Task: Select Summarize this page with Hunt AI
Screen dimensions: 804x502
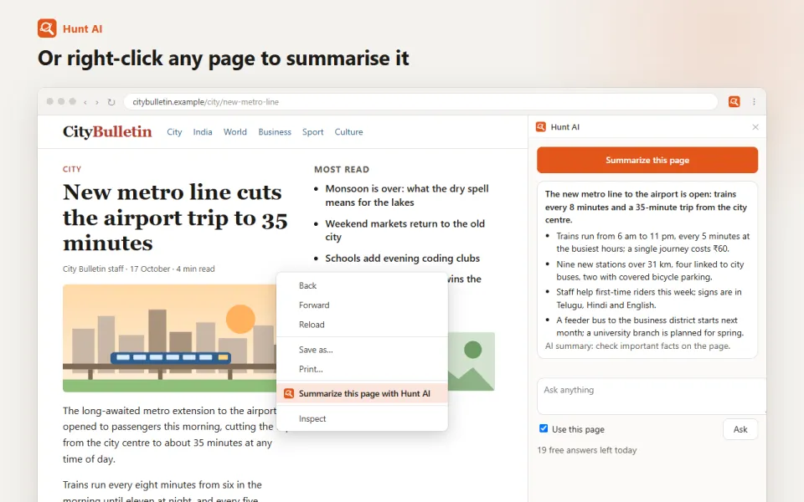Action: tap(362, 393)
